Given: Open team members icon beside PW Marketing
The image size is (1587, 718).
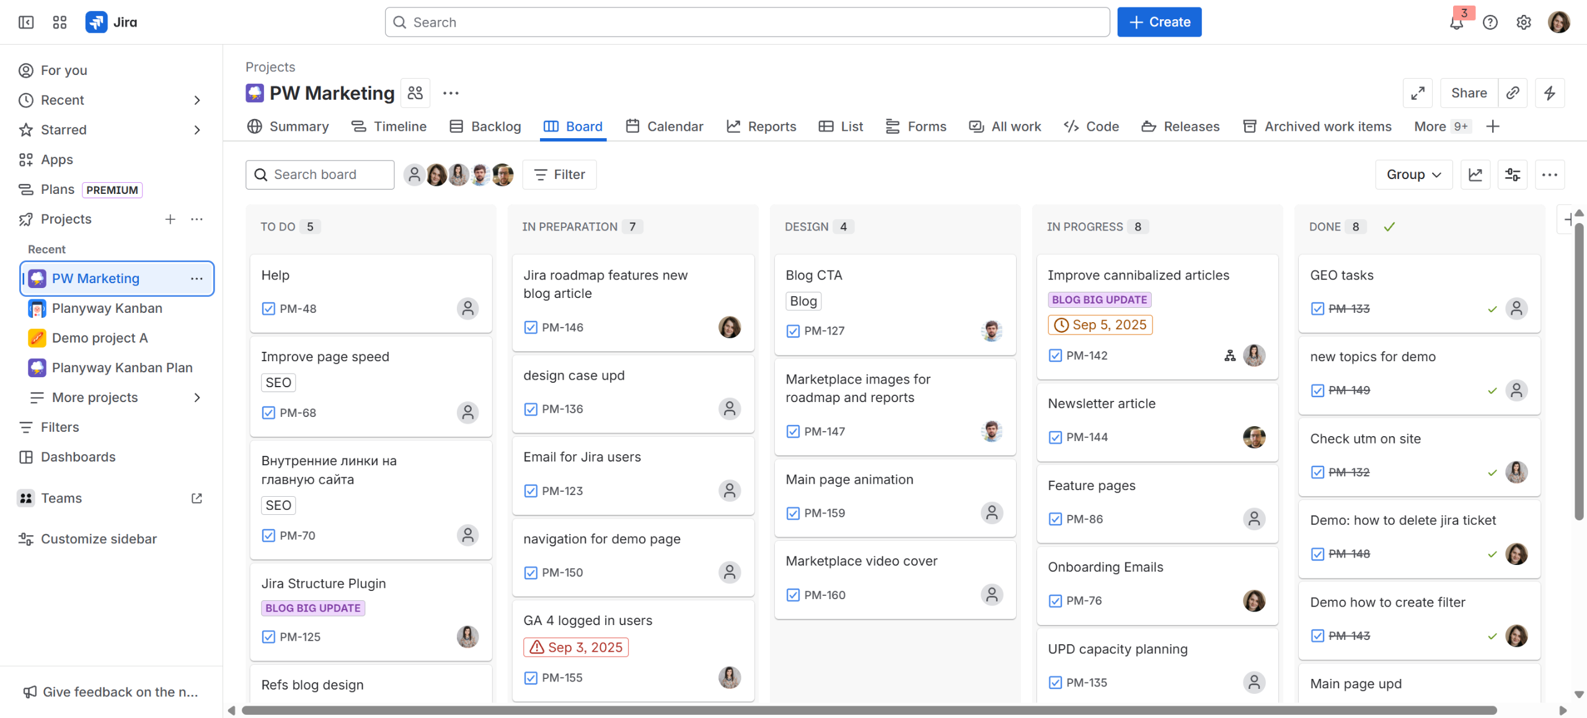Looking at the screenshot, I should tap(415, 93).
